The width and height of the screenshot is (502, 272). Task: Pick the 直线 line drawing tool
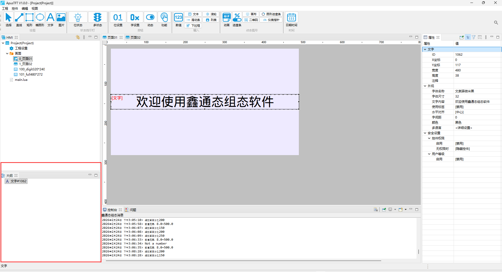coord(19,20)
